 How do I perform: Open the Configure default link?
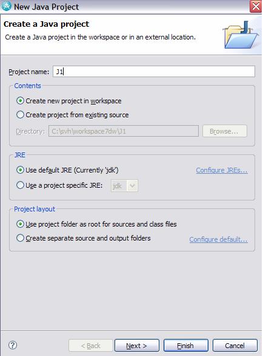coord(218,239)
